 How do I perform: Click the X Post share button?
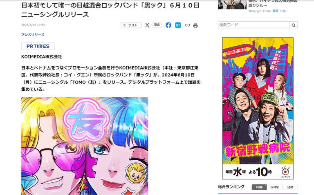click(131, 25)
